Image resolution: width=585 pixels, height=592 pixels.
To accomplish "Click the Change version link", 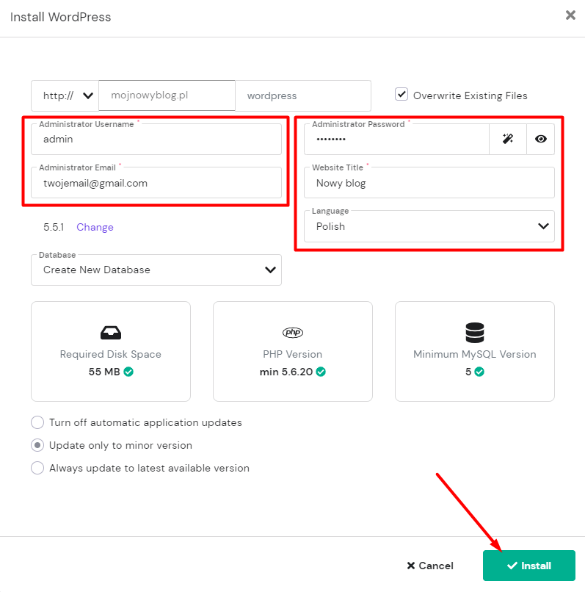I will point(95,227).
